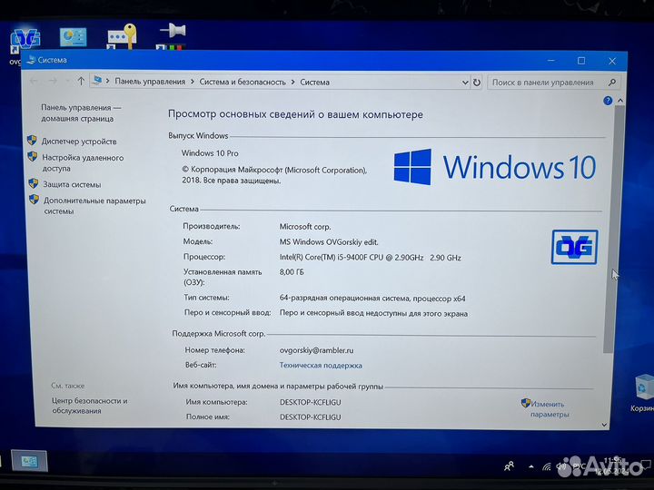Open Защита системы
Viewport: 654px width, 490px height.
[x=72, y=184]
